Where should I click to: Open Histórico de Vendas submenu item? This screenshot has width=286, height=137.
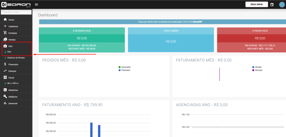[16, 58]
